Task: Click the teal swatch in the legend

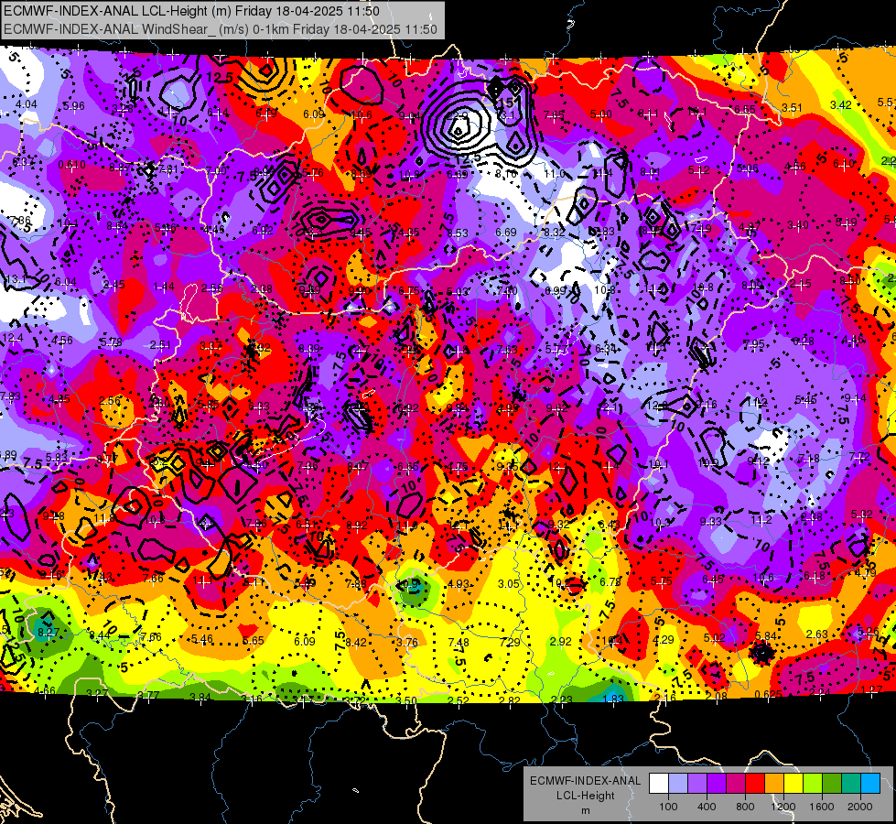Action: pyautogui.click(x=851, y=784)
